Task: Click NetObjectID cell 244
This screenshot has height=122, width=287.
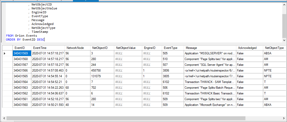Action: coord(102,65)
